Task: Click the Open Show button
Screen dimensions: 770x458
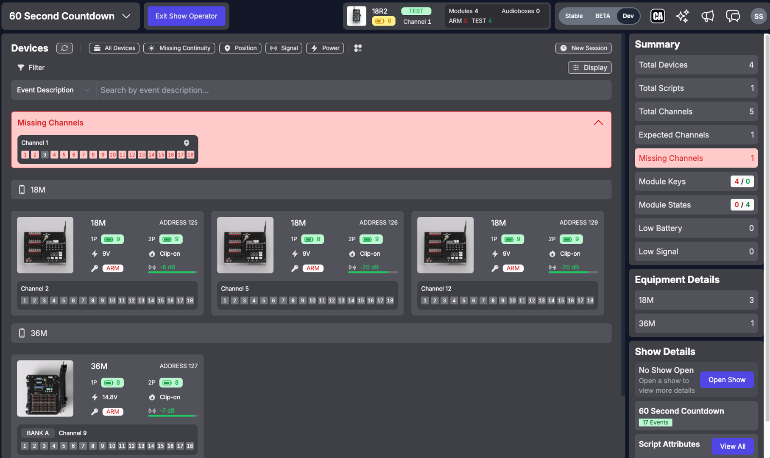Action: pyautogui.click(x=726, y=380)
